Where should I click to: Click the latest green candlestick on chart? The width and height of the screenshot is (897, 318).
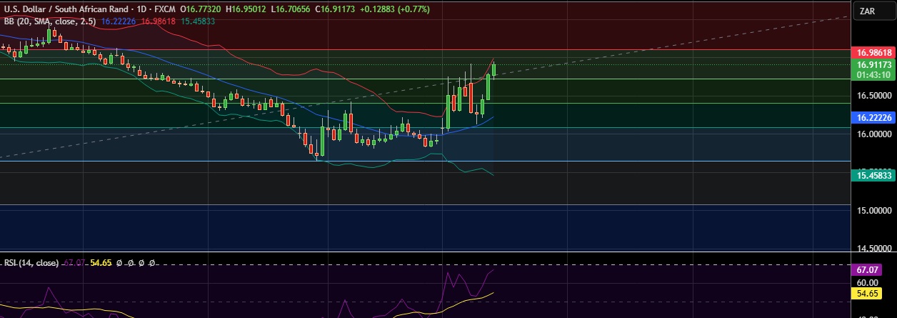tap(493, 69)
